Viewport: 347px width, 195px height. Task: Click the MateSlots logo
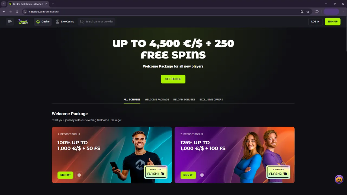click(23, 22)
